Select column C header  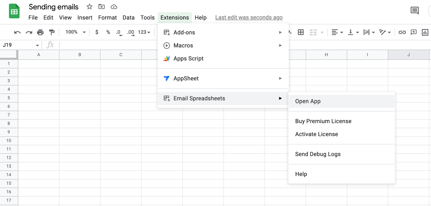point(121,55)
